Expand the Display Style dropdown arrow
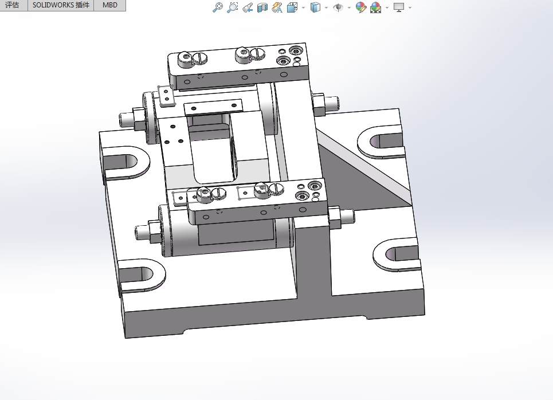 point(326,8)
